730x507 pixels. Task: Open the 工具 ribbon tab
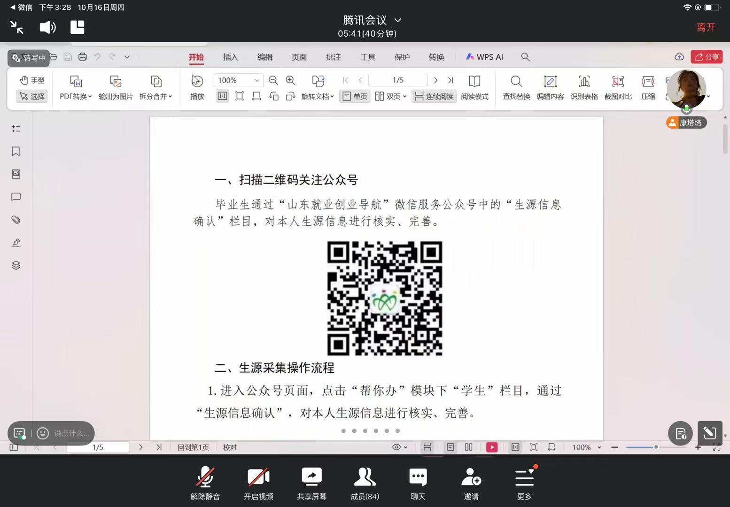(x=368, y=57)
